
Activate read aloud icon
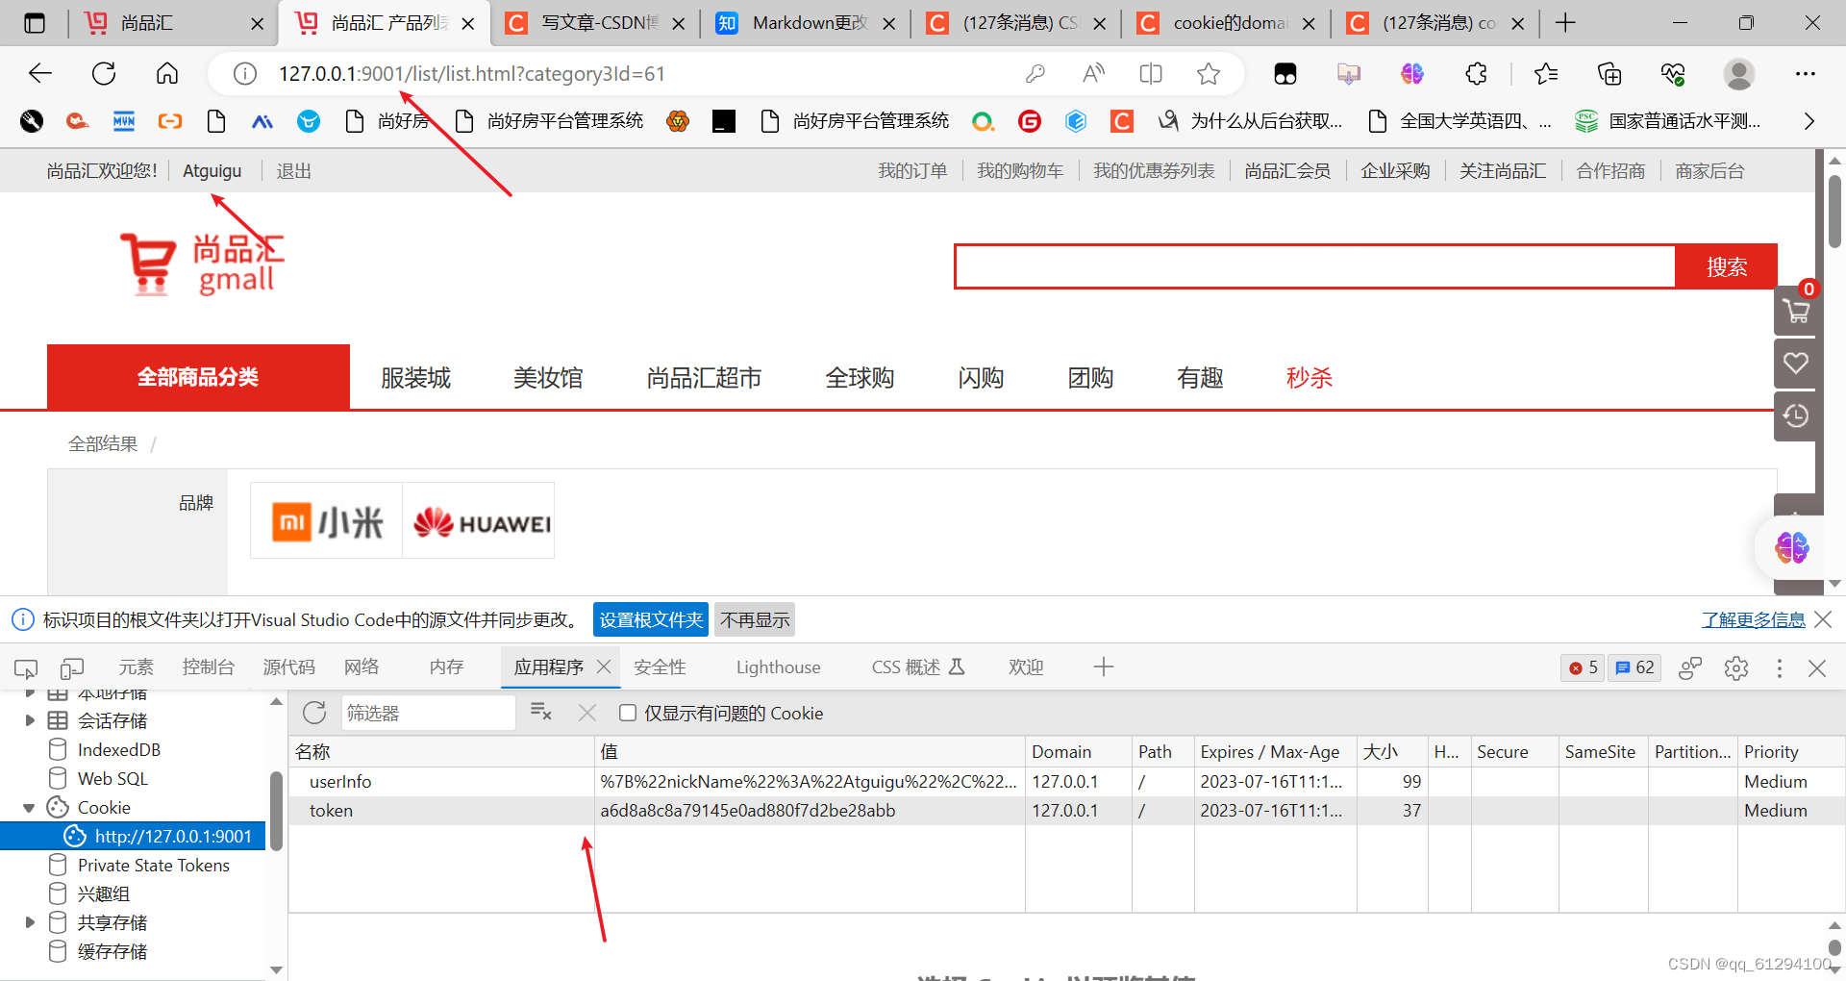1093,74
